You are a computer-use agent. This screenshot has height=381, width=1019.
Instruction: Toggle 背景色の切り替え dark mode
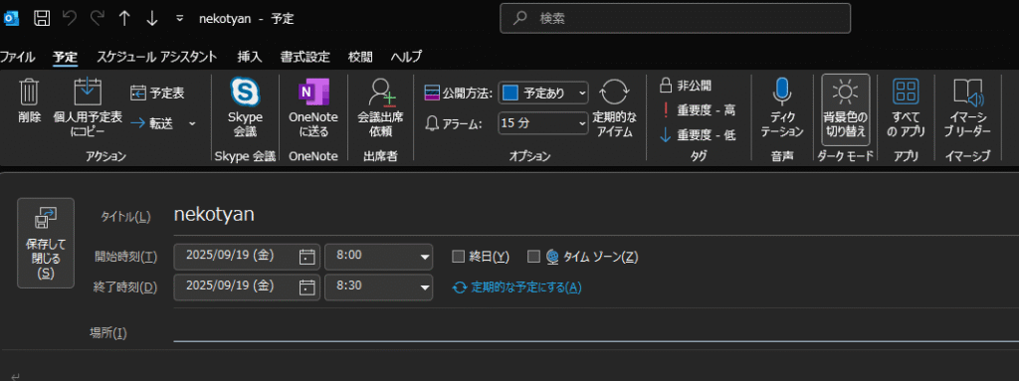point(845,107)
